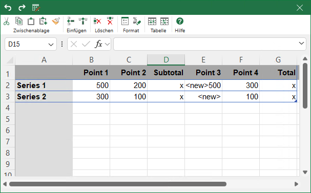This screenshot has height=193, width=311.
Task: Click the vertical scrollbar thumb
Action: pyautogui.click(x=305, y=85)
